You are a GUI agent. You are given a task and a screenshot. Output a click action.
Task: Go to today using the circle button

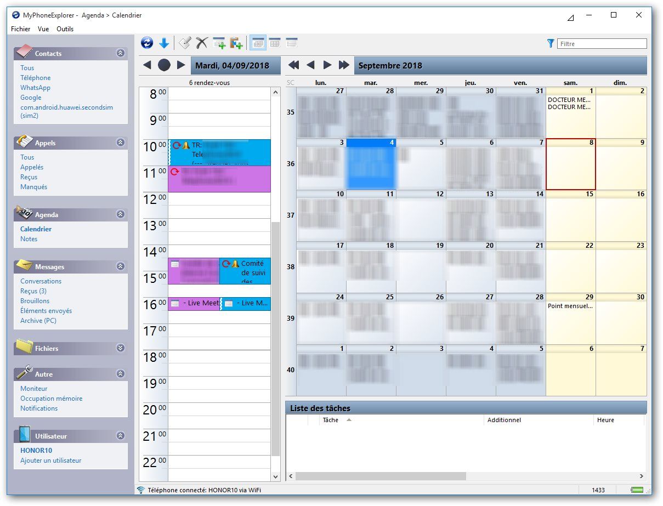[164, 65]
